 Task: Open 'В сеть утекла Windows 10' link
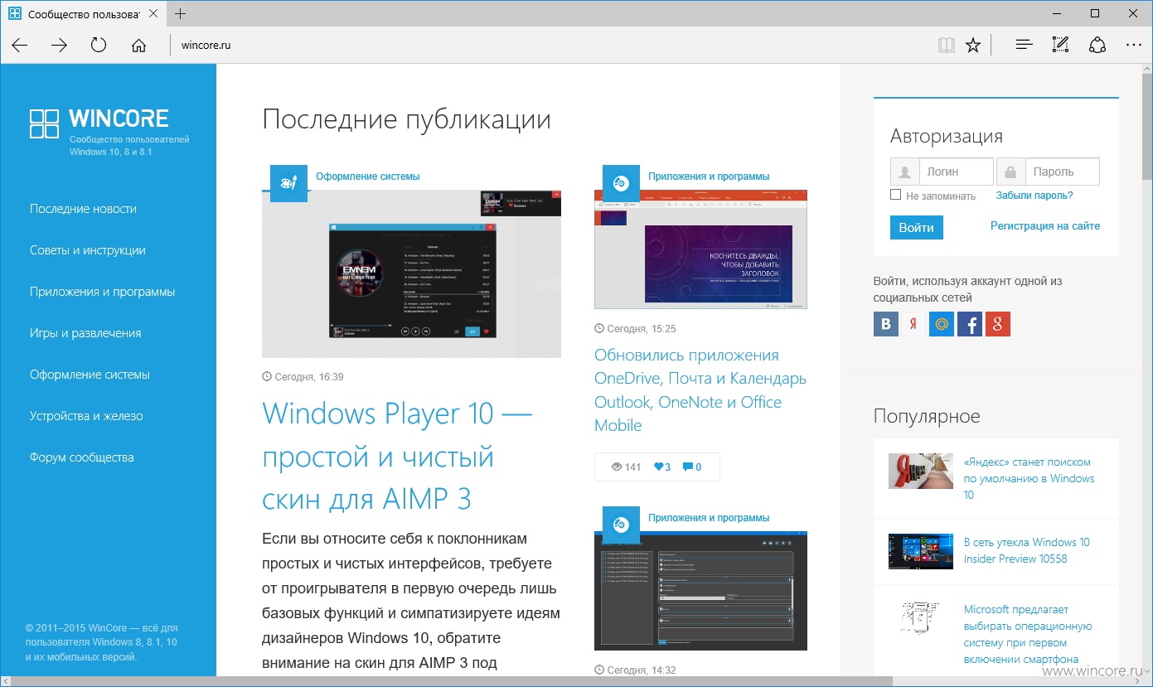click(1026, 550)
